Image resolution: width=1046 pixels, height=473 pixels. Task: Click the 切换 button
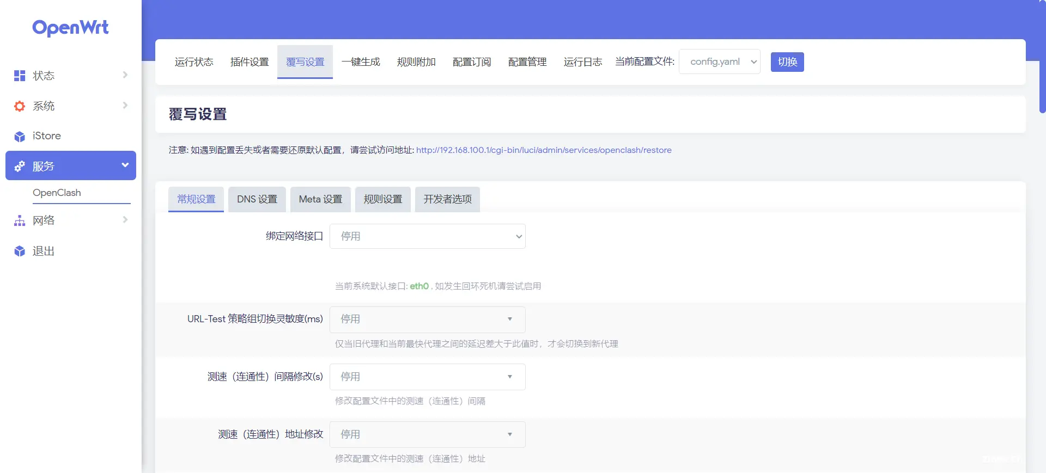coord(787,62)
